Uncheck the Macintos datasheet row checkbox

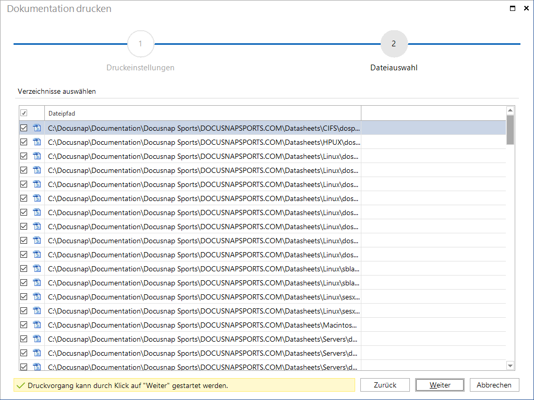point(24,325)
